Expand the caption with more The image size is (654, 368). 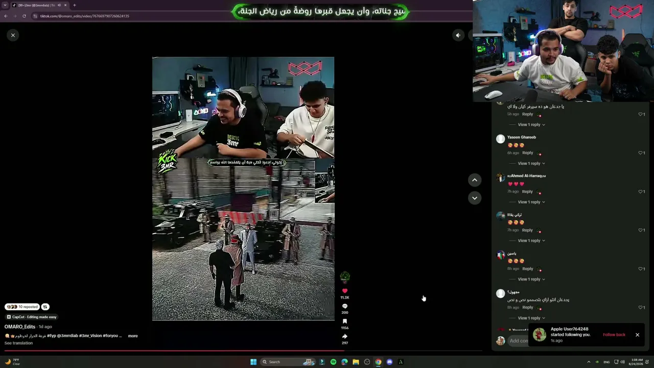pyautogui.click(x=133, y=336)
